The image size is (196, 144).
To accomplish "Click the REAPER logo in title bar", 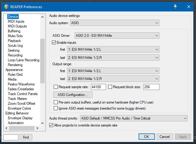I will (6, 7).
